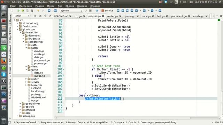Image resolution: width=223 pixels, height=125 pixels.
Task: Collapse the battle folder
Action: (26, 48)
